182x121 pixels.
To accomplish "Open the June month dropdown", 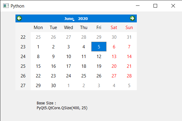I will (x=69, y=19).
